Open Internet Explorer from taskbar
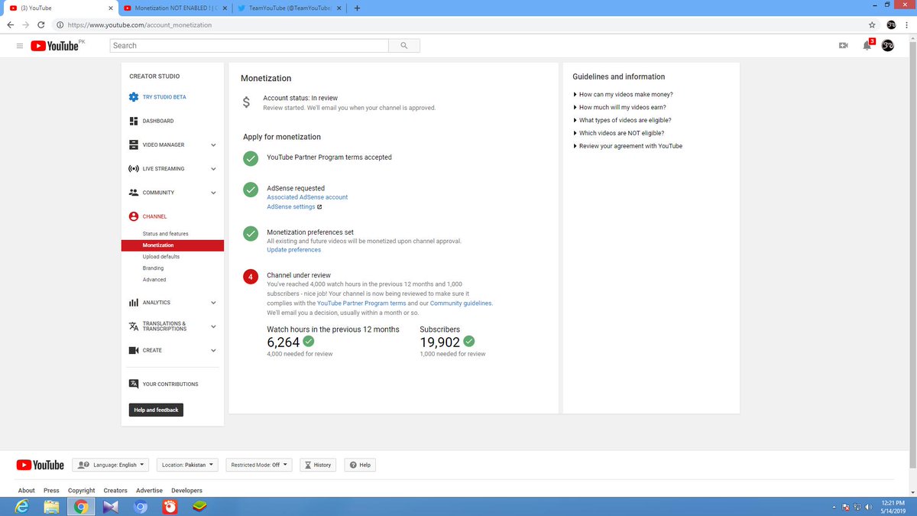Image resolution: width=917 pixels, height=516 pixels. [x=23, y=506]
